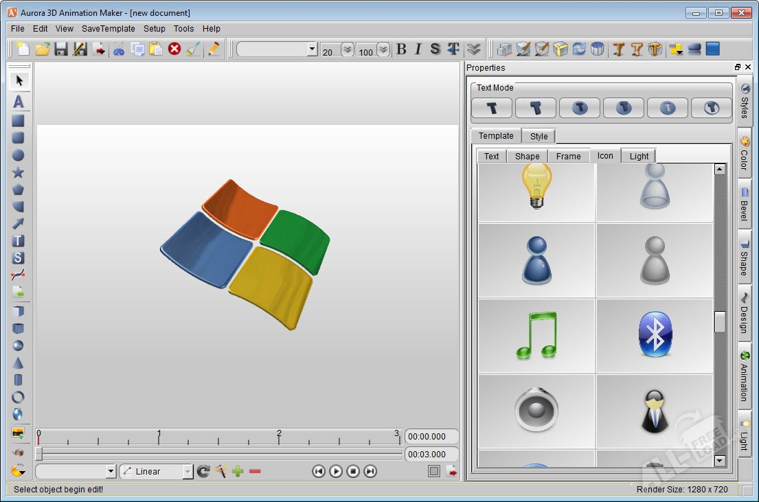Viewport: 759px width, 502px height.
Task: Toggle italic text formatting
Action: [418, 49]
